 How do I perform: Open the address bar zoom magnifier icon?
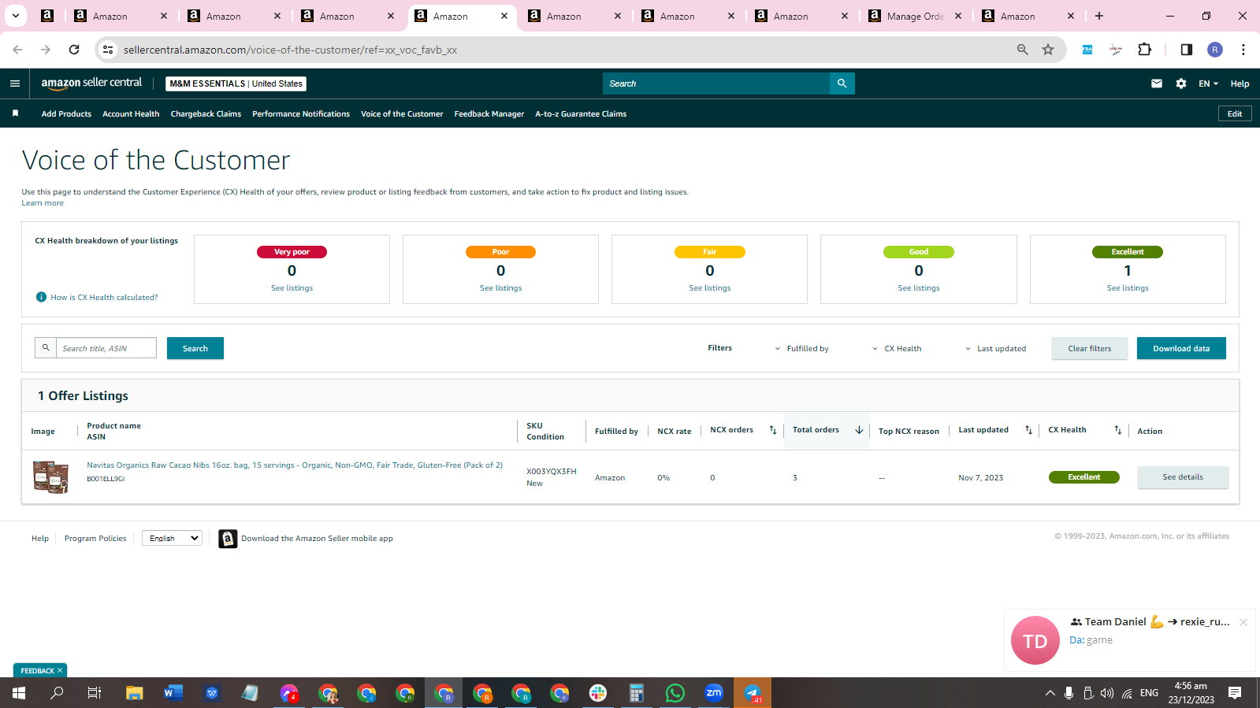1023,50
